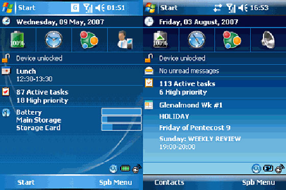Open 'No unread messages'
This screenshot has height=190, width=286.
pos(189,71)
